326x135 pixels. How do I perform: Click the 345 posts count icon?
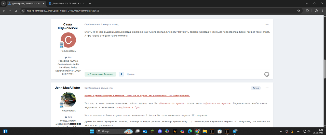coord(66,117)
